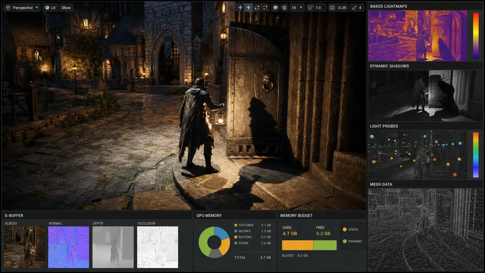The height and width of the screenshot is (273, 485).
Task: Click the orange used-memory bar segment
Action: (298, 245)
